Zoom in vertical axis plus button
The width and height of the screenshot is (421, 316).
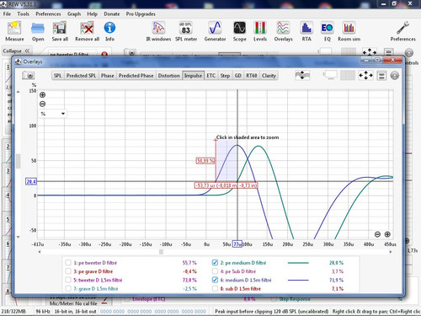click(x=42, y=95)
